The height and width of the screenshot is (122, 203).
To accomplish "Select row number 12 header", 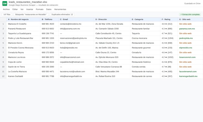I will click(x=3, y=76).
